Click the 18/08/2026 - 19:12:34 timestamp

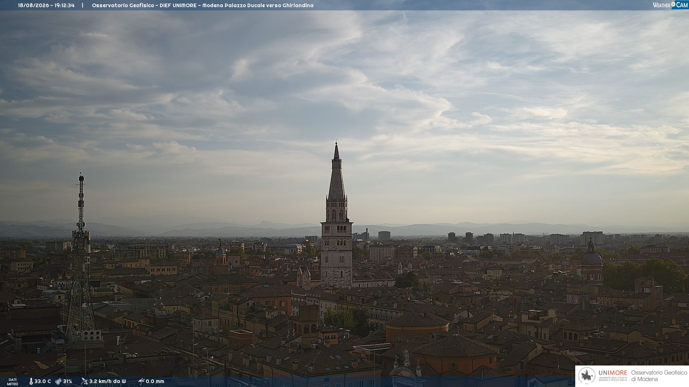point(46,5)
